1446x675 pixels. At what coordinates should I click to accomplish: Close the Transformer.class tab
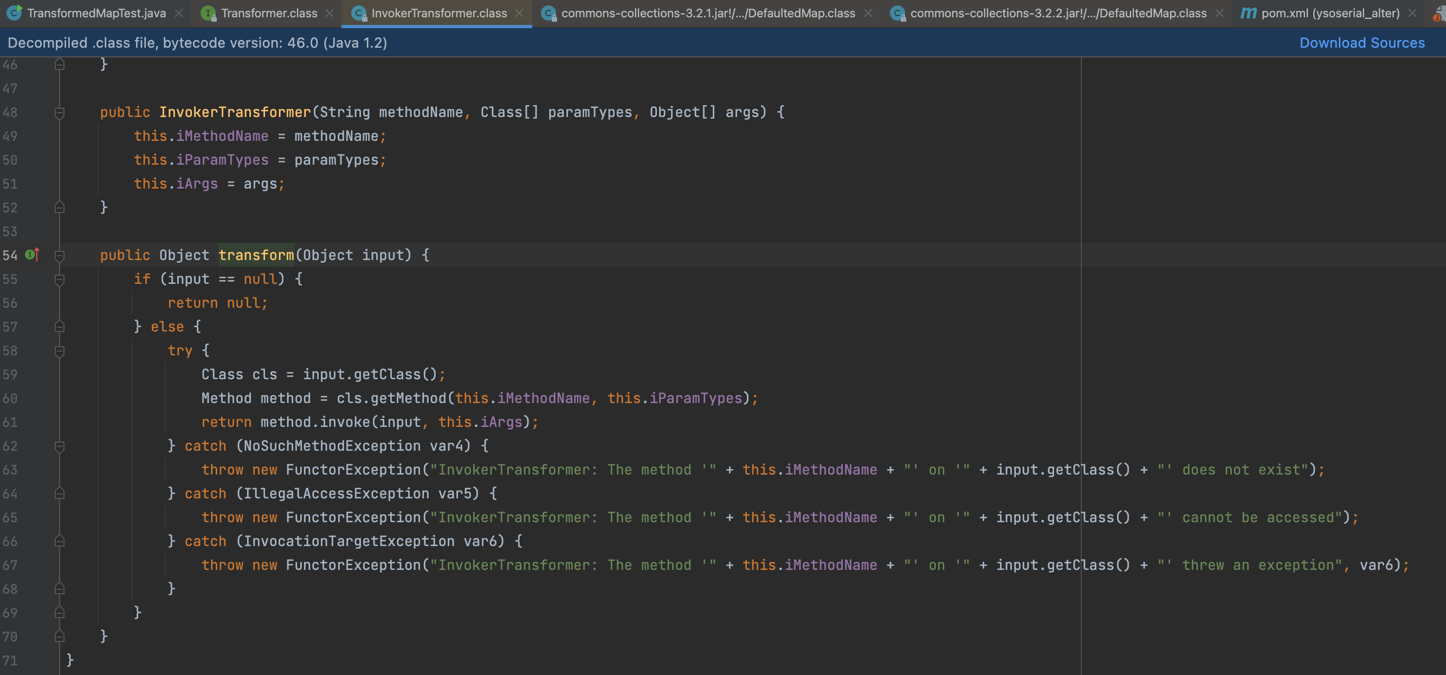(x=330, y=13)
